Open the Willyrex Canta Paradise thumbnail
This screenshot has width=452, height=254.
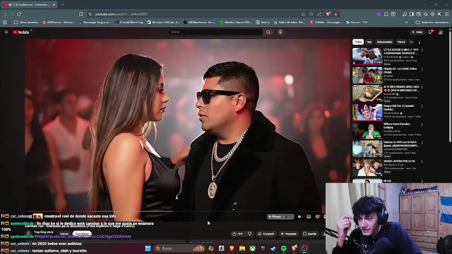[367, 130]
